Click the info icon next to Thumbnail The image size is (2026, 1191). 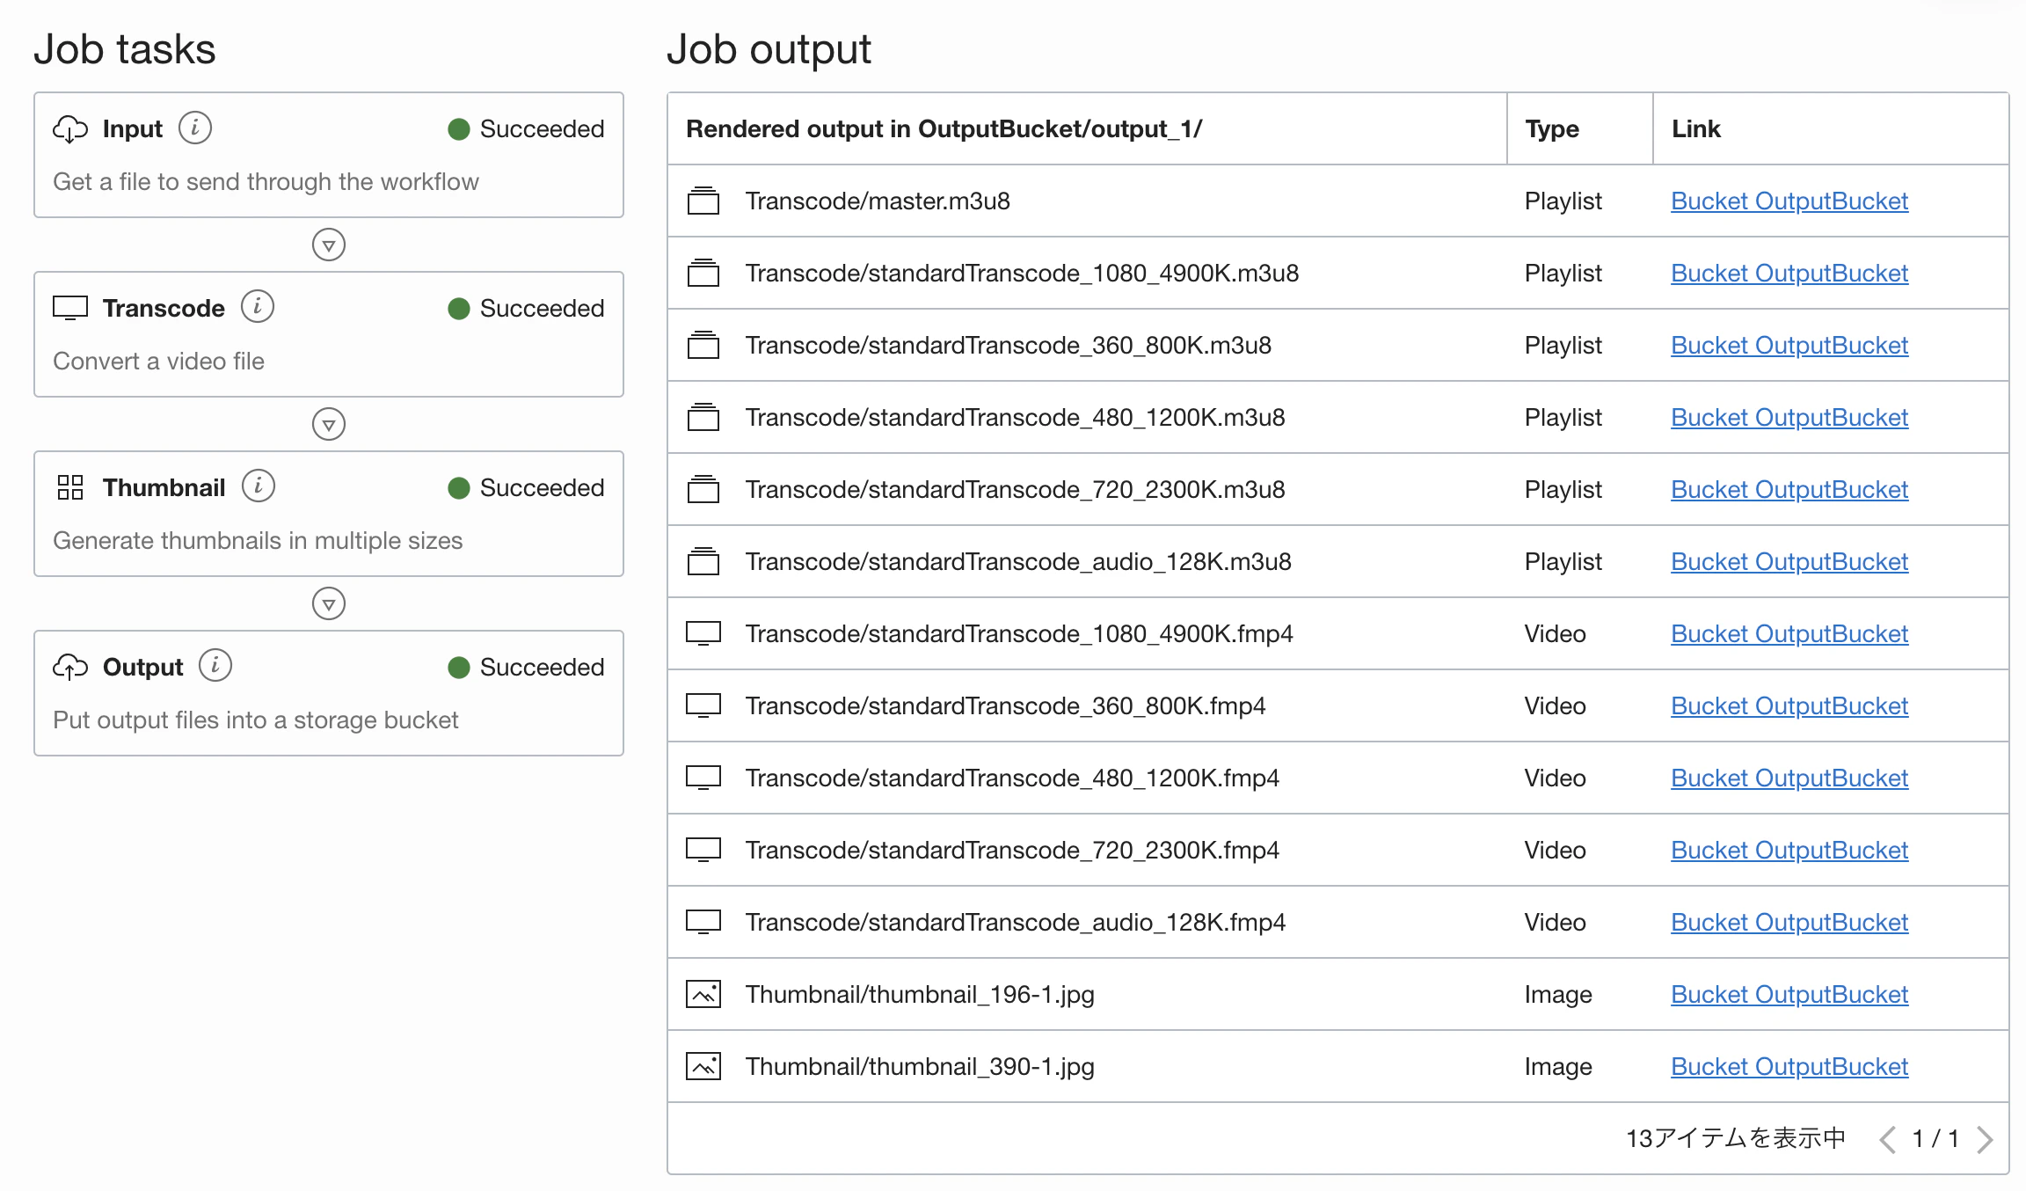[x=259, y=486]
